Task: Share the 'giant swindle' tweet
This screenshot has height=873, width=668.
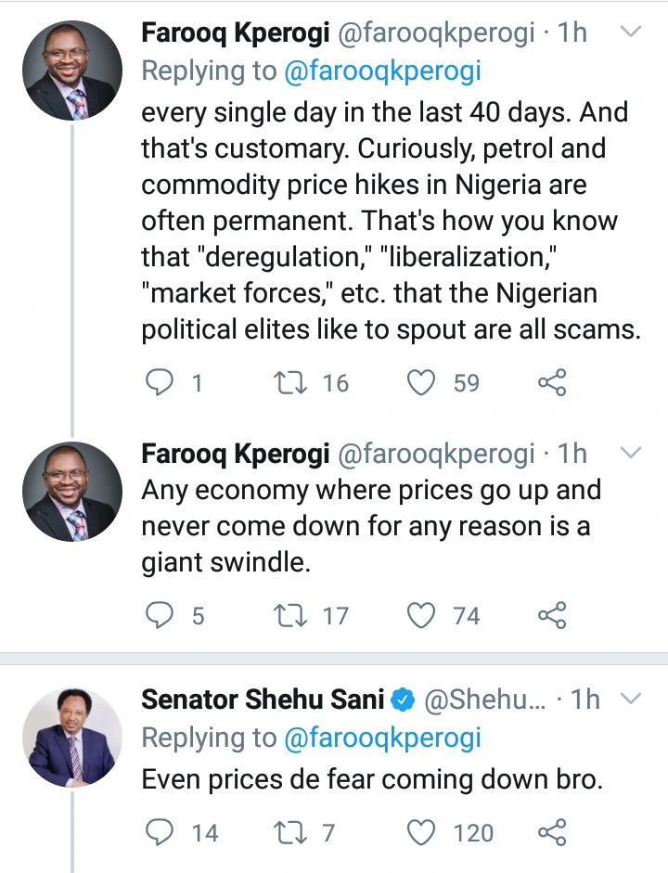Action: 552,614
